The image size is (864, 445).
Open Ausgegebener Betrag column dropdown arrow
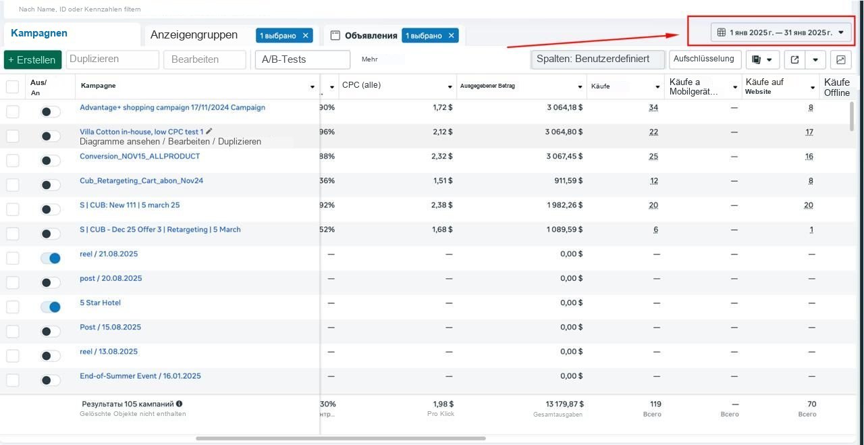coord(580,87)
